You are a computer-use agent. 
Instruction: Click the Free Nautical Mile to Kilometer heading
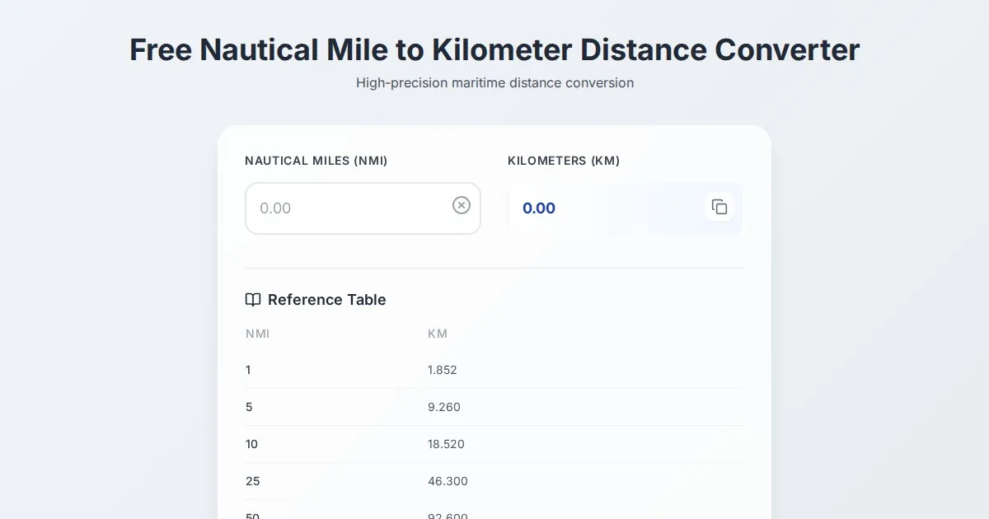click(x=494, y=49)
